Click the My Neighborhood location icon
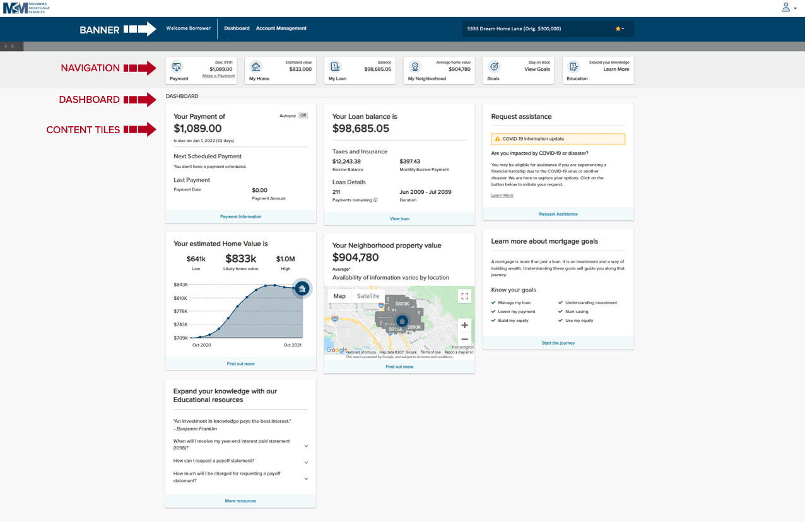Viewport: 805px width, 522px height. (x=414, y=67)
